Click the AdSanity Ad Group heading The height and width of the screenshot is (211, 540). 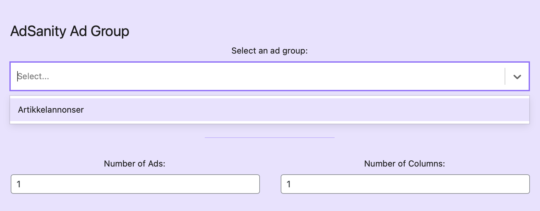click(70, 31)
